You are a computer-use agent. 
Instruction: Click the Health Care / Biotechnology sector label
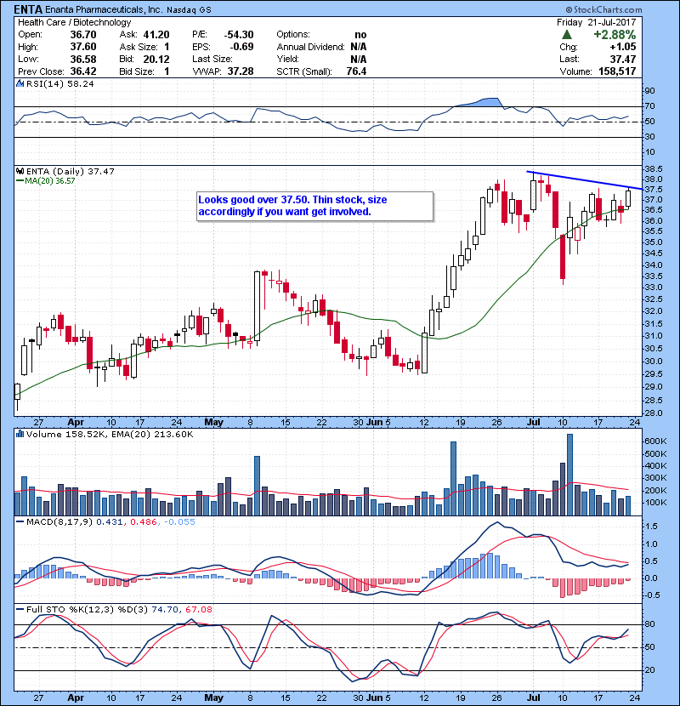[74, 22]
